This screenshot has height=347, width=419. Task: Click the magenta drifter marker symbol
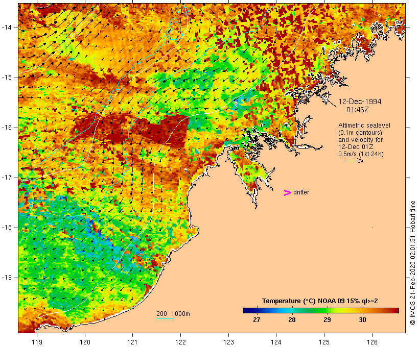point(287,193)
